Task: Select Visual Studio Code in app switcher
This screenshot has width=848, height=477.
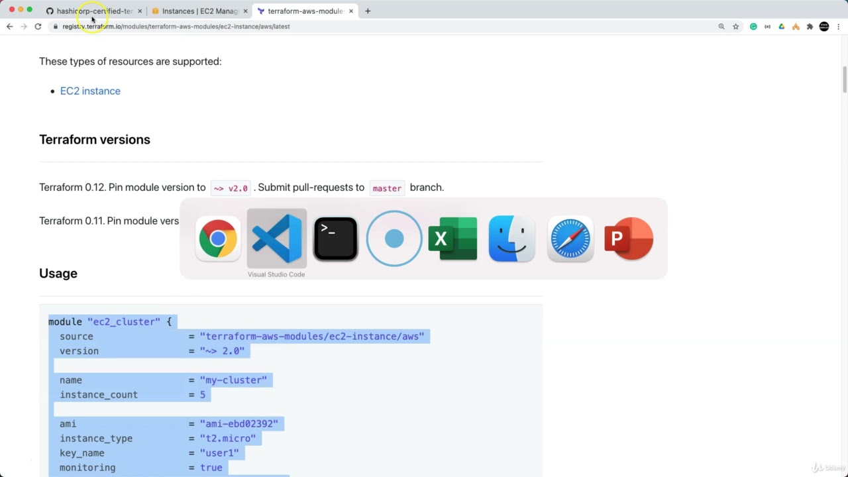Action: (x=276, y=238)
